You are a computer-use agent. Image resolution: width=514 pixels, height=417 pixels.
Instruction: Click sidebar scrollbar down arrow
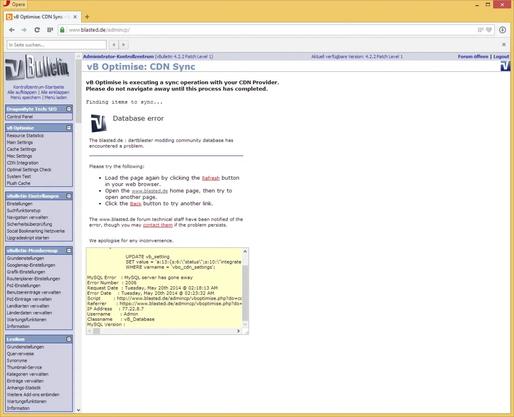pos(78,410)
